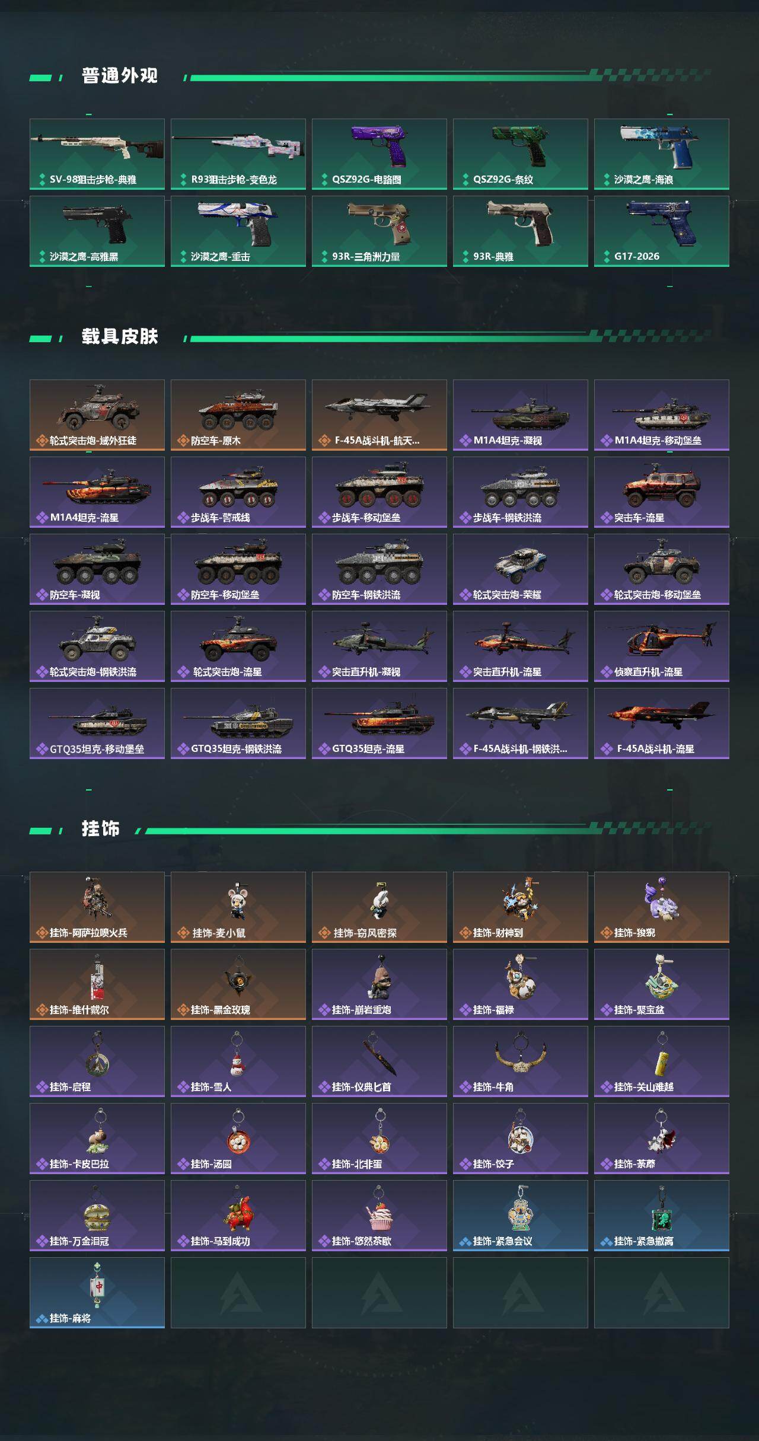The width and height of the screenshot is (759, 1441).
Task: Click the 挂饰-悠然茶歇 cupcake charm
Action: click(379, 1216)
